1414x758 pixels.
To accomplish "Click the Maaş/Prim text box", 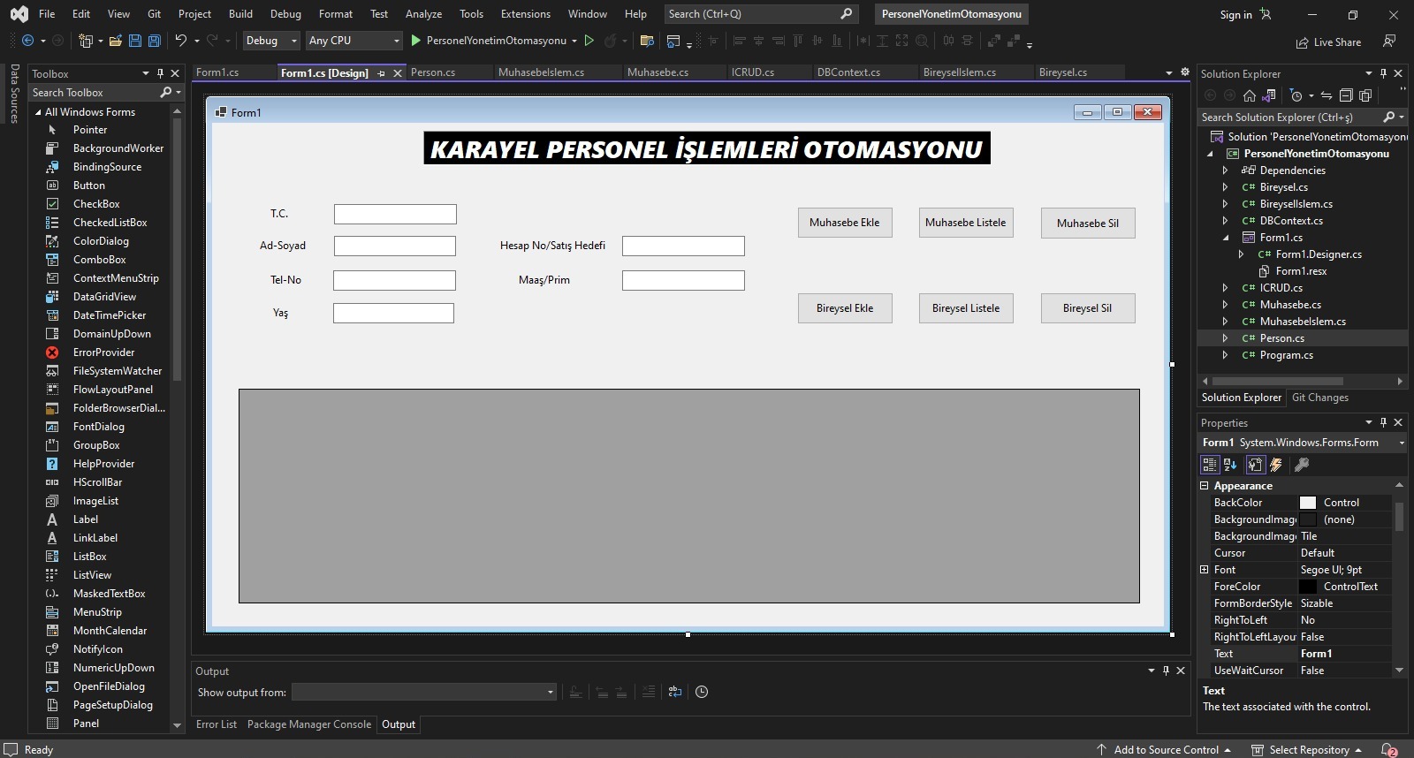I will tap(683, 281).
